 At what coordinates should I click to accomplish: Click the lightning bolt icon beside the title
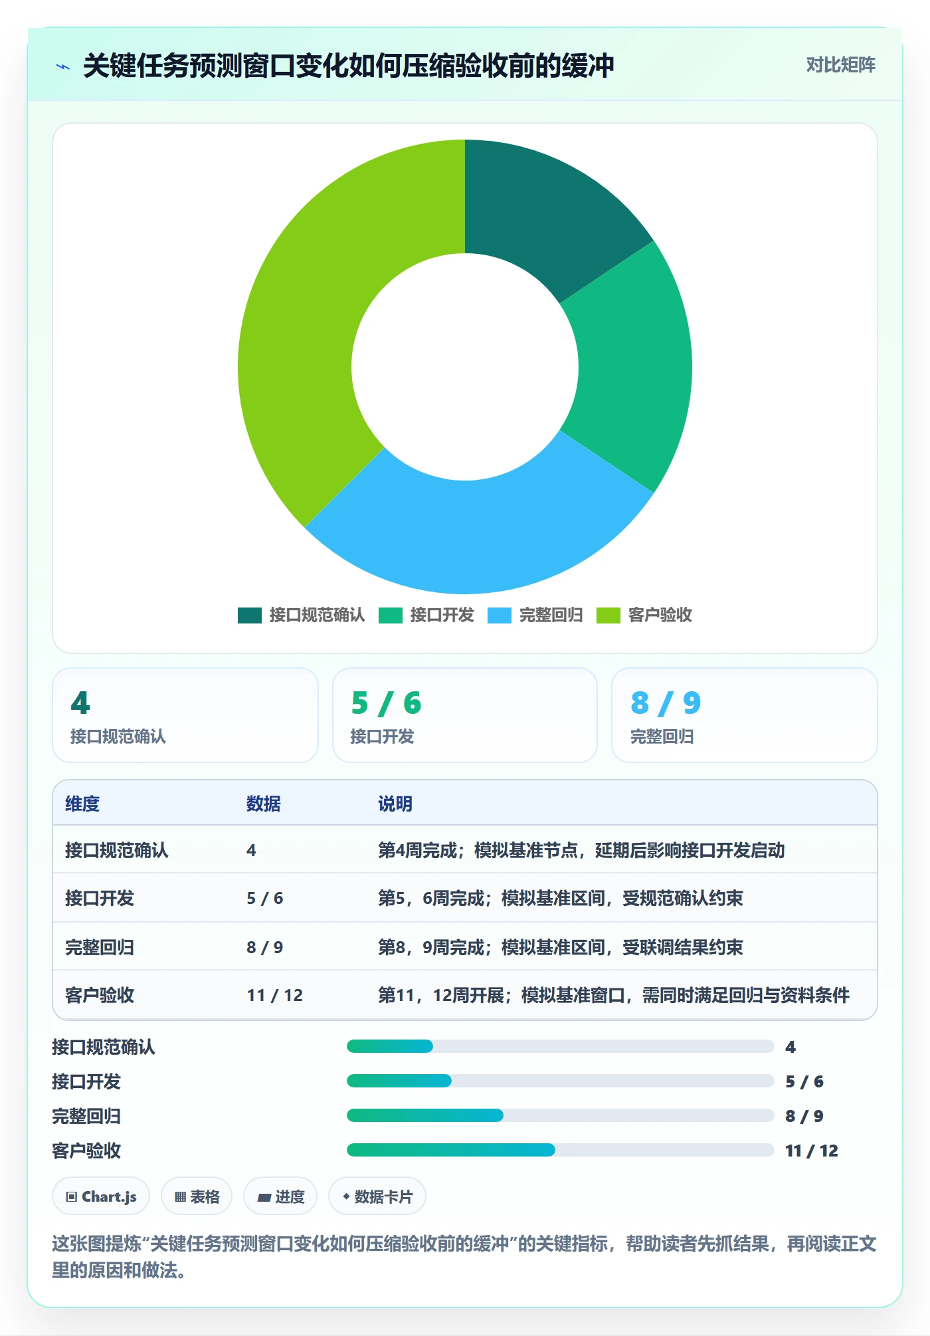tap(63, 66)
